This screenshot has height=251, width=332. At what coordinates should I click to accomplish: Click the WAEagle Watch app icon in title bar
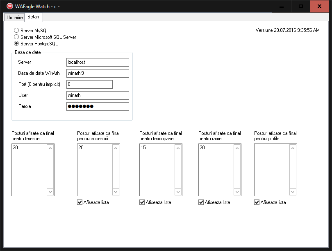click(10, 6)
